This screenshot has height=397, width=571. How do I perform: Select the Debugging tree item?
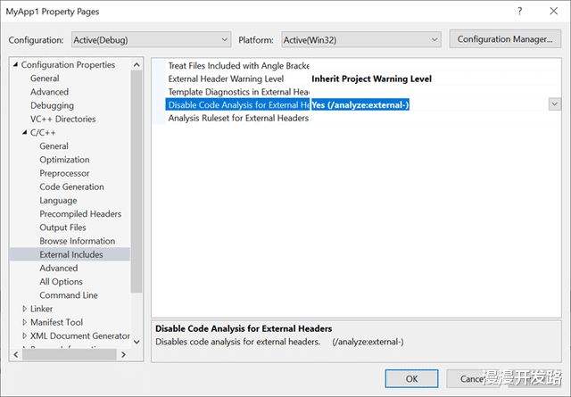52,105
